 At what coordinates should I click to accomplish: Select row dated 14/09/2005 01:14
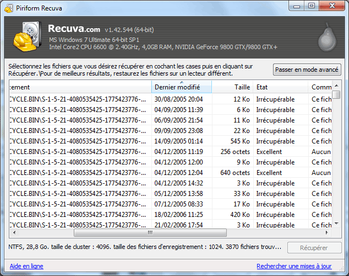click(171, 141)
